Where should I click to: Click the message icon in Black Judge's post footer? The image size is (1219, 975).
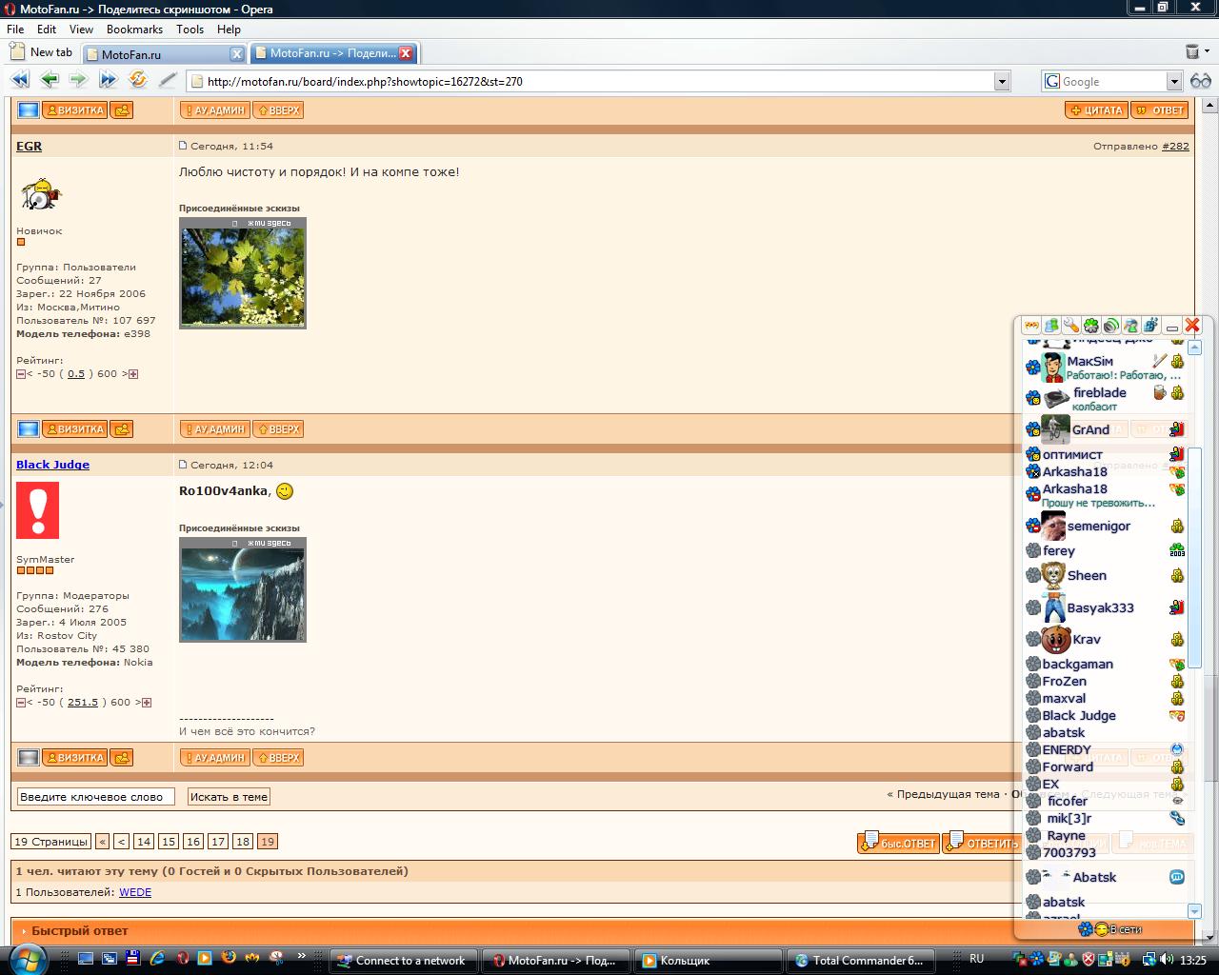point(122,758)
